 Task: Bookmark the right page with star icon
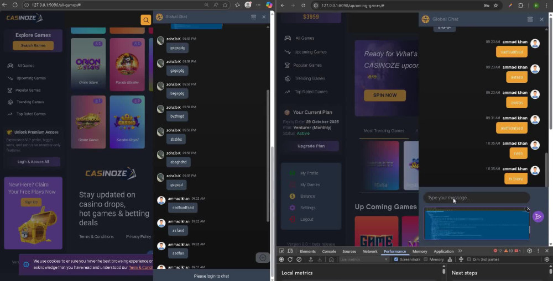coord(496,6)
